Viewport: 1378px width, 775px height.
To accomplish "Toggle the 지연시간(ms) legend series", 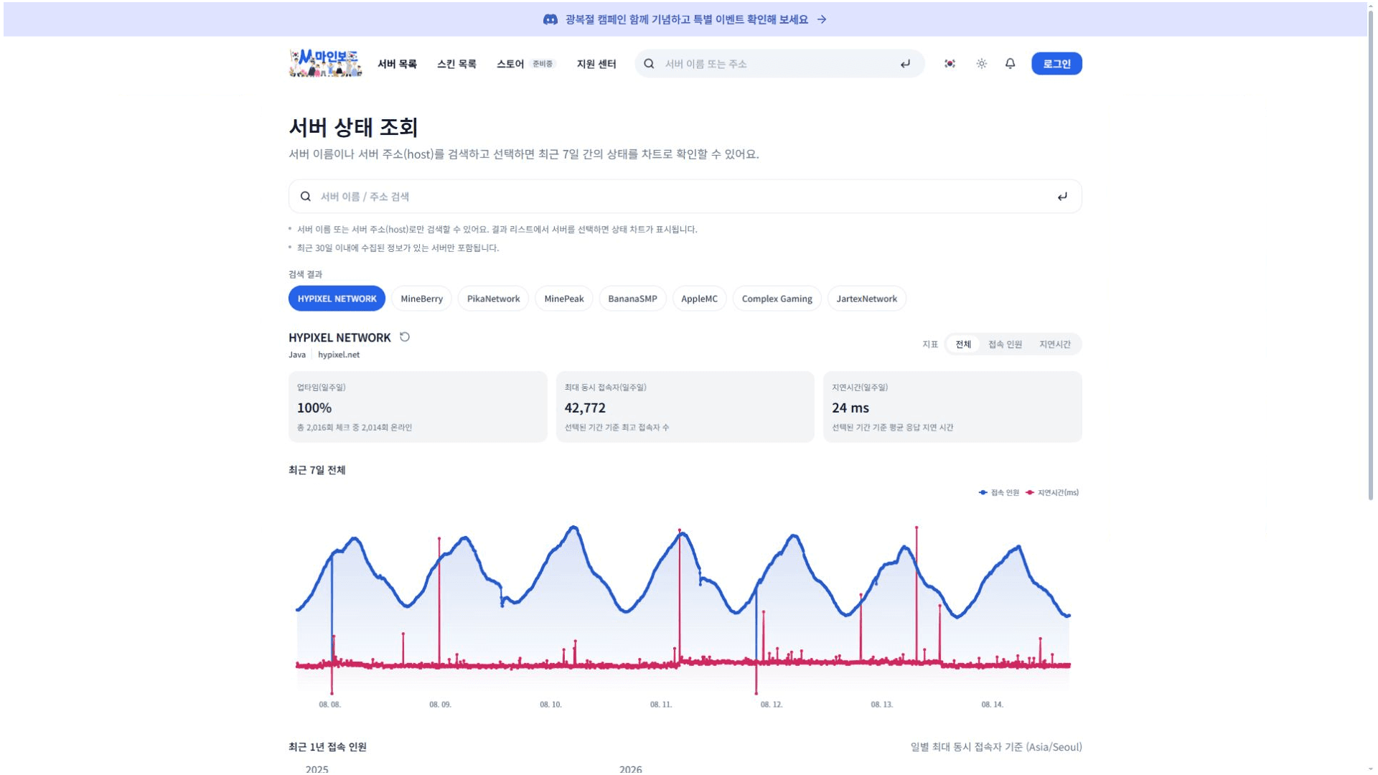I will [x=1052, y=492].
